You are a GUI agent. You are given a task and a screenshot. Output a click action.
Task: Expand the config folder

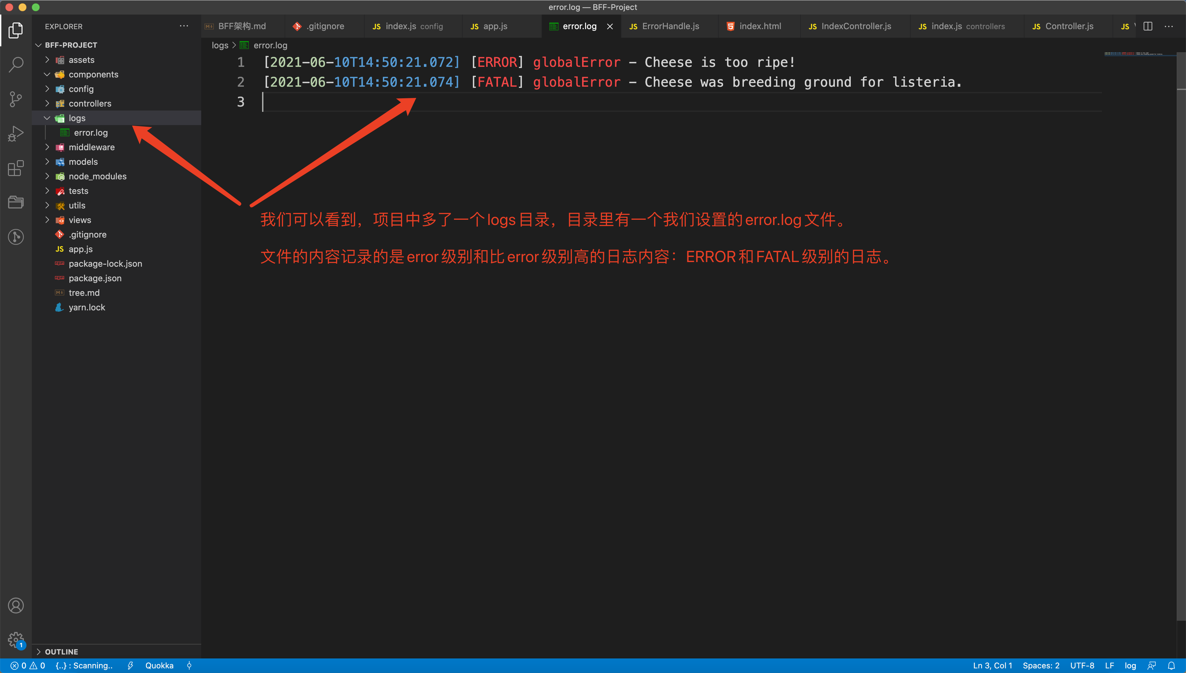pos(116,89)
